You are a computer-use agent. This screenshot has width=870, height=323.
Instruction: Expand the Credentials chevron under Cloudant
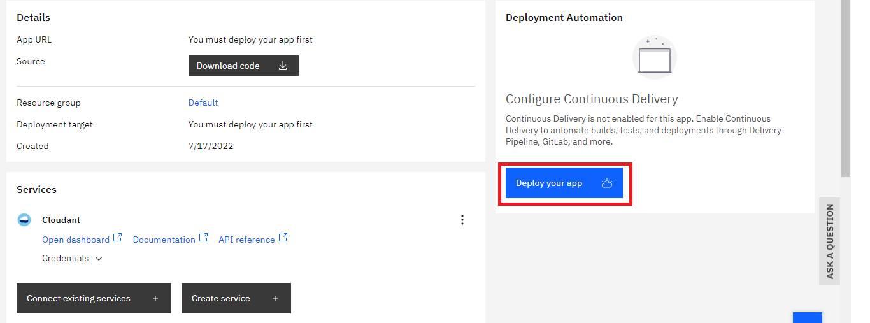[99, 259]
